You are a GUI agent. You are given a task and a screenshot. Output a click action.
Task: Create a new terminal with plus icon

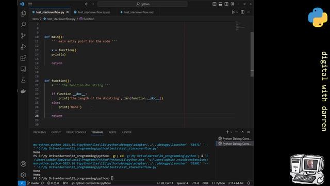(227, 132)
